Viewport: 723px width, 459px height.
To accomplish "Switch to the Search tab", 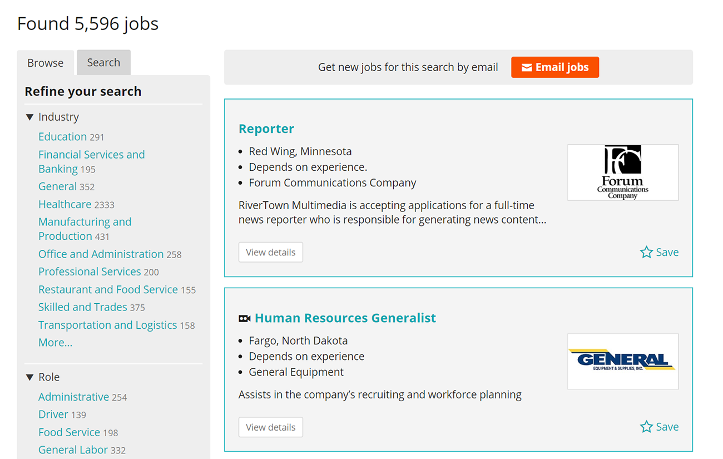I will point(103,63).
